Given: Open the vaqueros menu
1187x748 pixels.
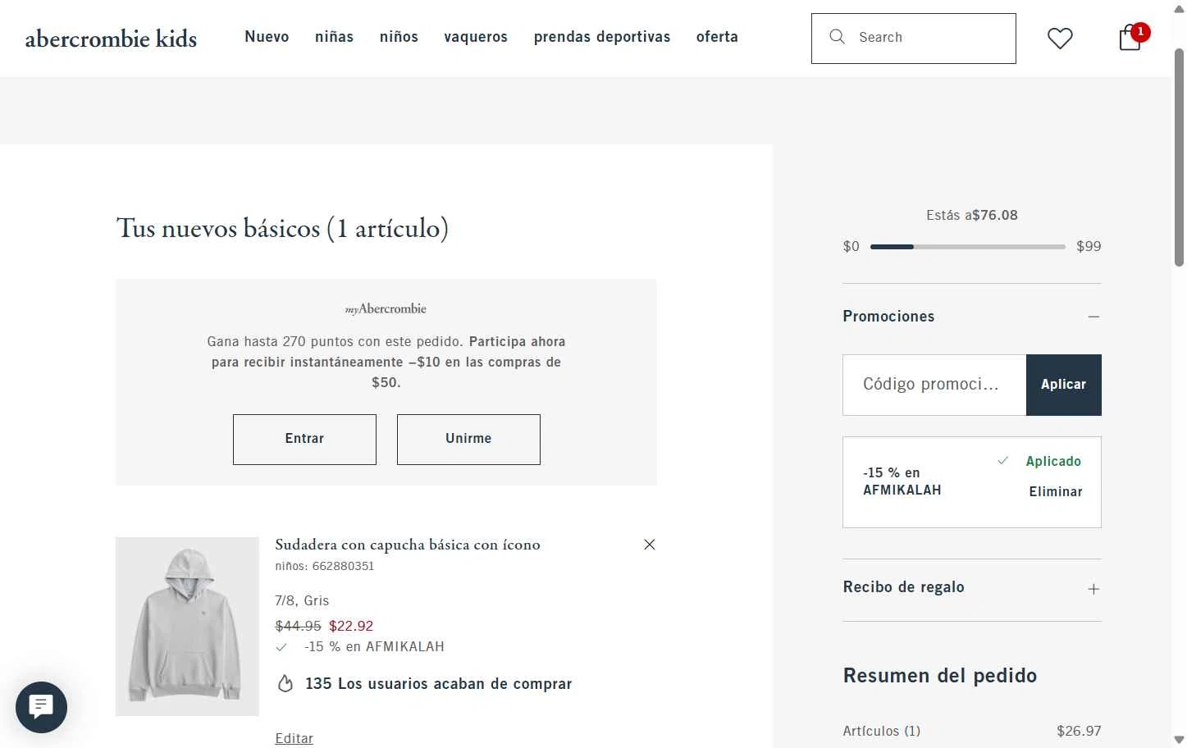Looking at the screenshot, I should [476, 37].
